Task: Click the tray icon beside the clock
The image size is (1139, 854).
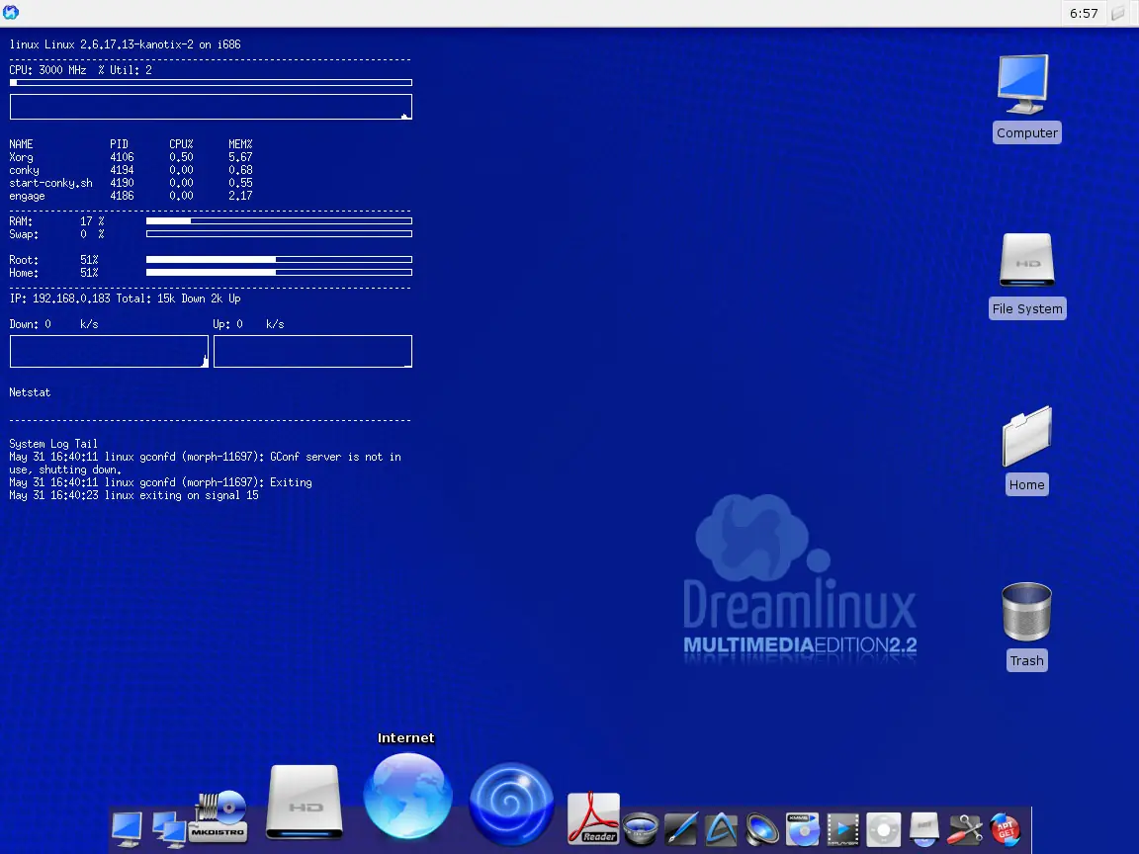Action: click(1118, 14)
